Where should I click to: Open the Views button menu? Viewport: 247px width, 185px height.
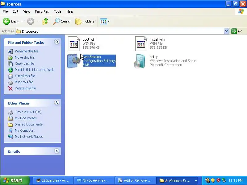coord(105,21)
